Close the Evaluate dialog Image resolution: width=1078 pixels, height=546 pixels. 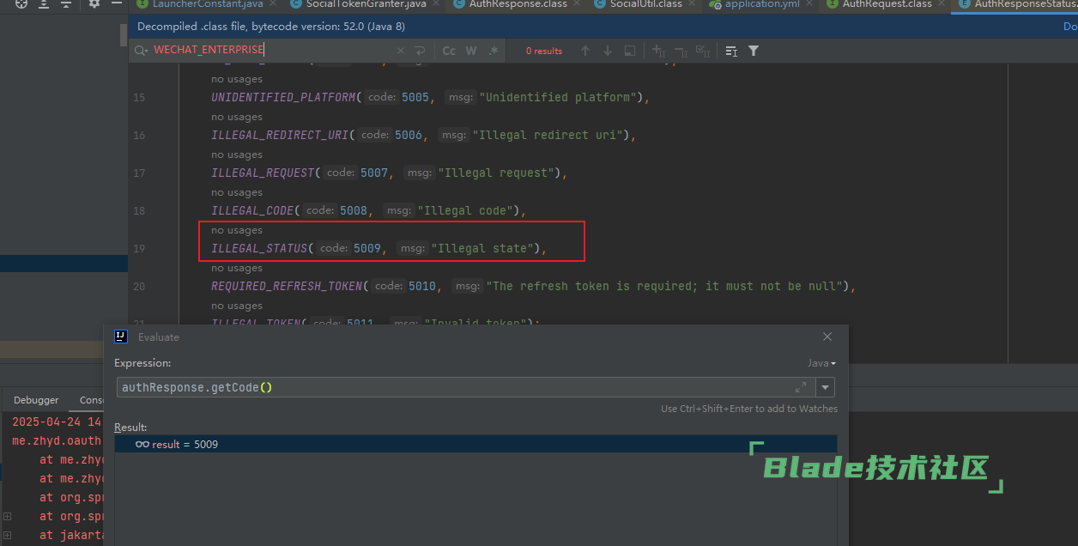point(827,337)
